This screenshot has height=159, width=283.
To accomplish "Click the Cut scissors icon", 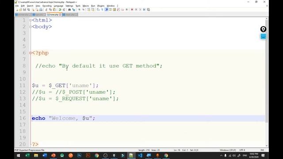I will point(46,10).
